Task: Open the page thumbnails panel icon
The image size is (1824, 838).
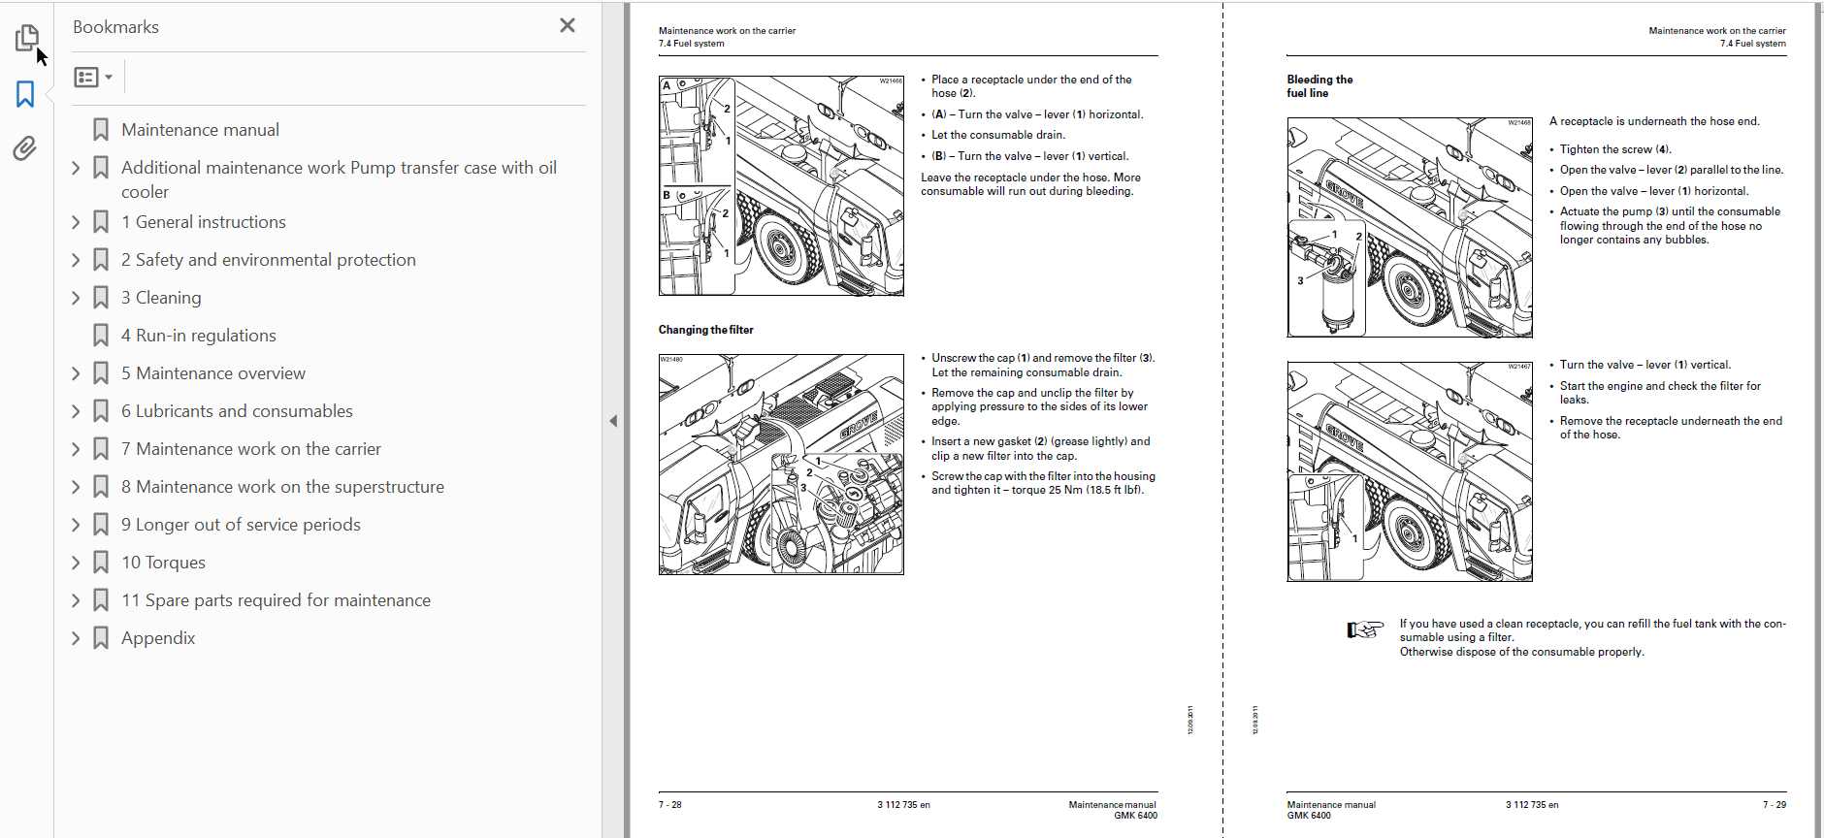Action: point(26,38)
